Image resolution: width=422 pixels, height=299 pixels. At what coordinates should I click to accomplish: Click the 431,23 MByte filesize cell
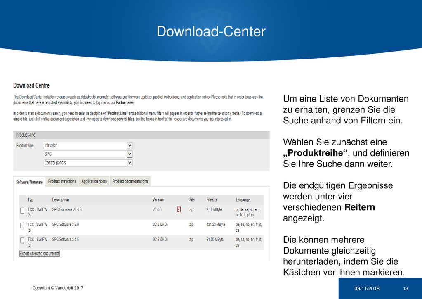point(216,225)
